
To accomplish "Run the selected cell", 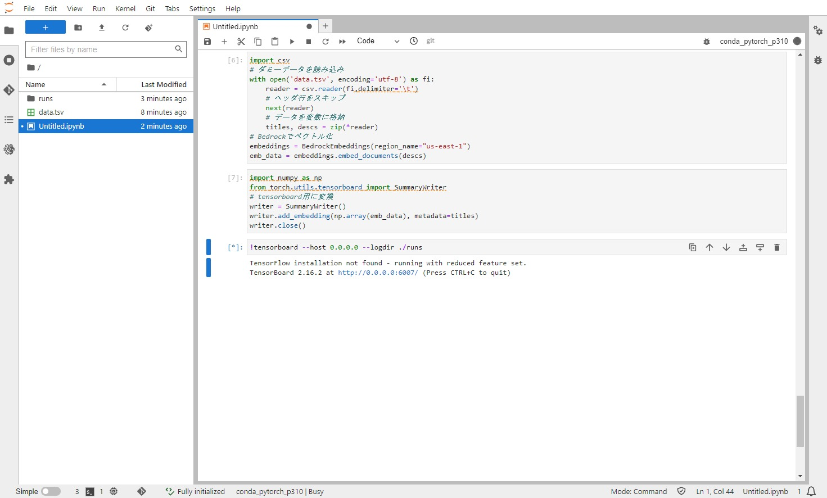I will (x=292, y=42).
